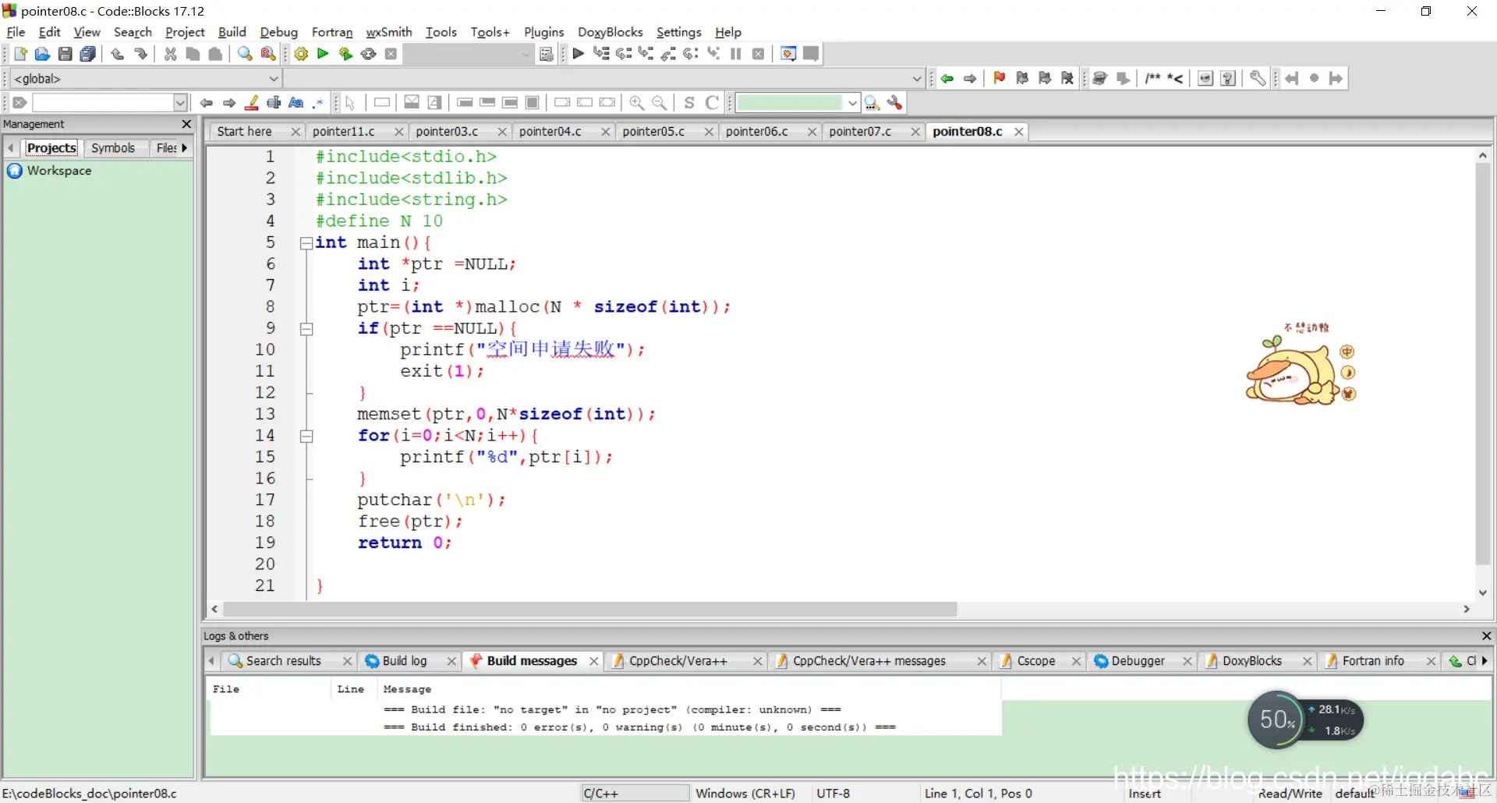Viewport: 1497px width, 803px height.
Task: Open the Build menu
Action: tap(232, 32)
